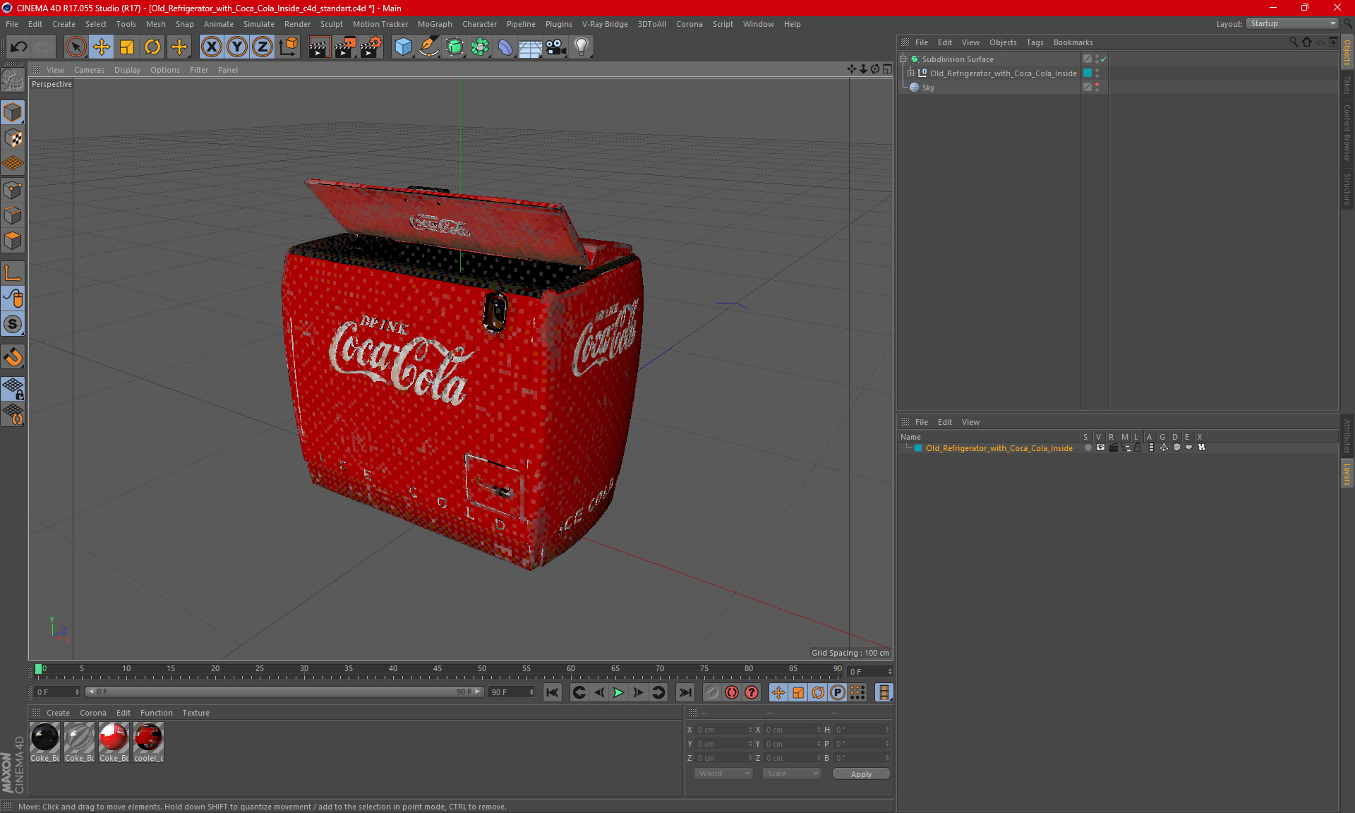
Task: Open the Sculpt menu
Action: [331, 24]
